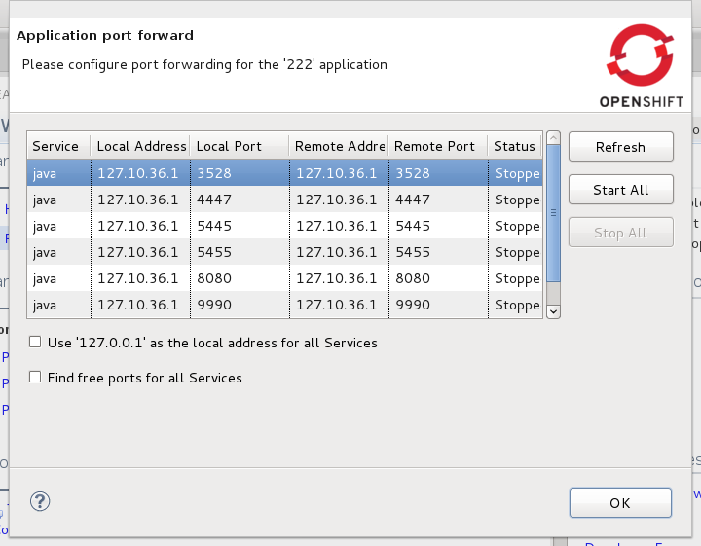
Task: Select the java row with port 3528
Action: coord(282,173)
